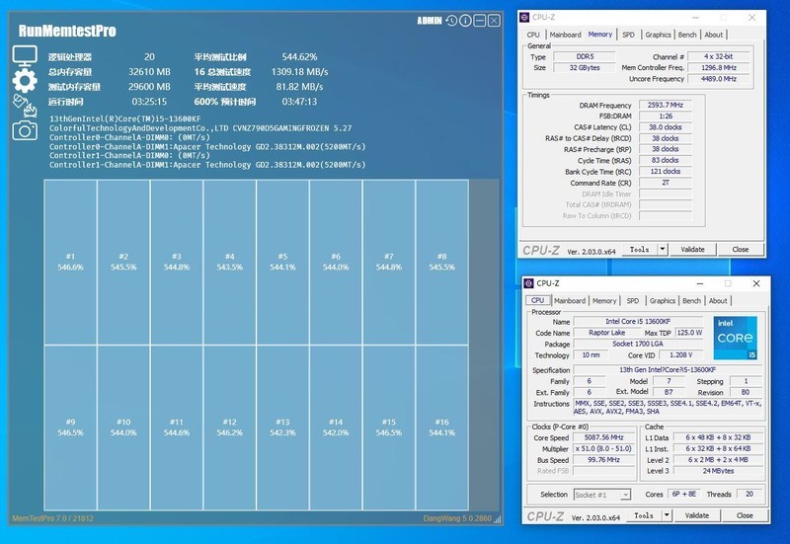The width and height of the screenshot is (790, 544).
Task: Open Mainboard tab in upper CPU-Z window
Action: click(565, 35)
